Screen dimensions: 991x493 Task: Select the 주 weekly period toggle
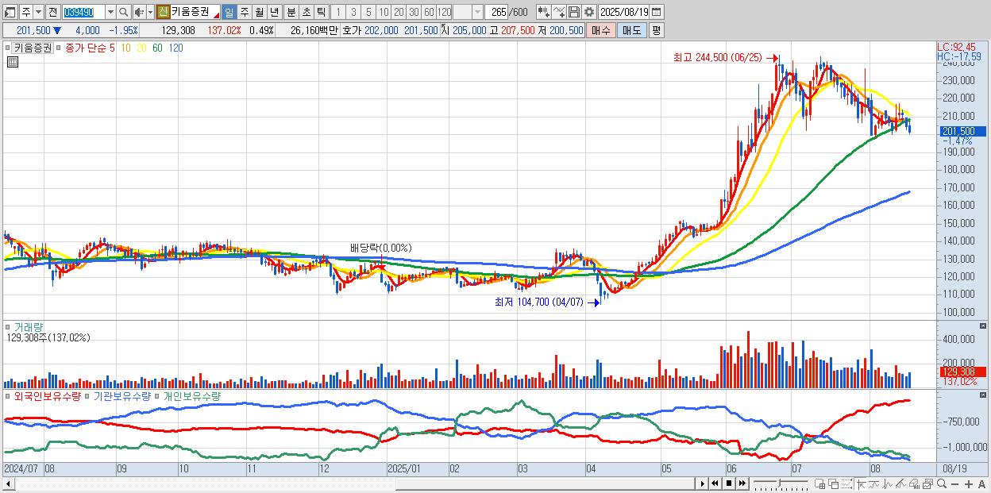244,12
